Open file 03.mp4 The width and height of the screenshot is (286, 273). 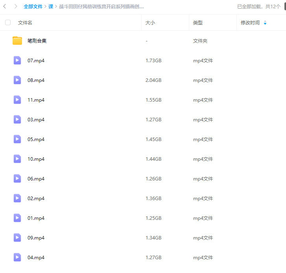[36, 120]
